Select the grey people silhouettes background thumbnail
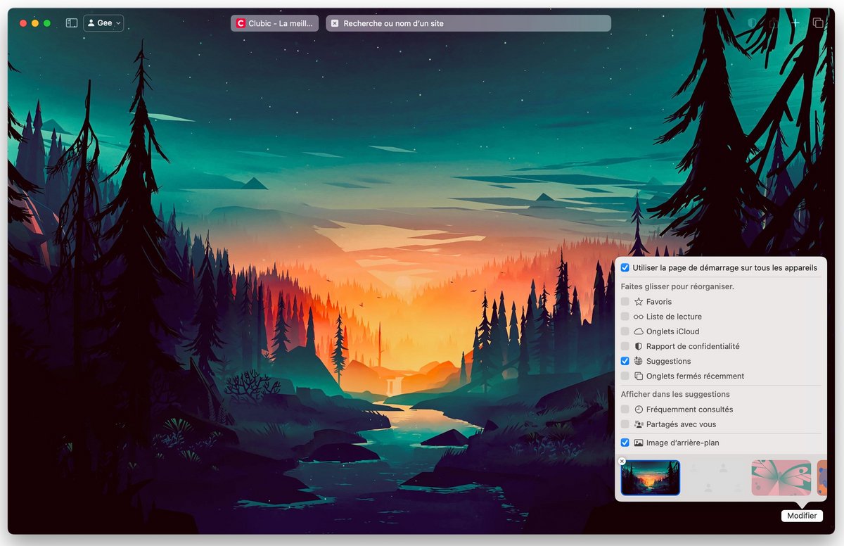Image resolution: width=844 pixels, height=546 pixels. click(x=716, y=478)
